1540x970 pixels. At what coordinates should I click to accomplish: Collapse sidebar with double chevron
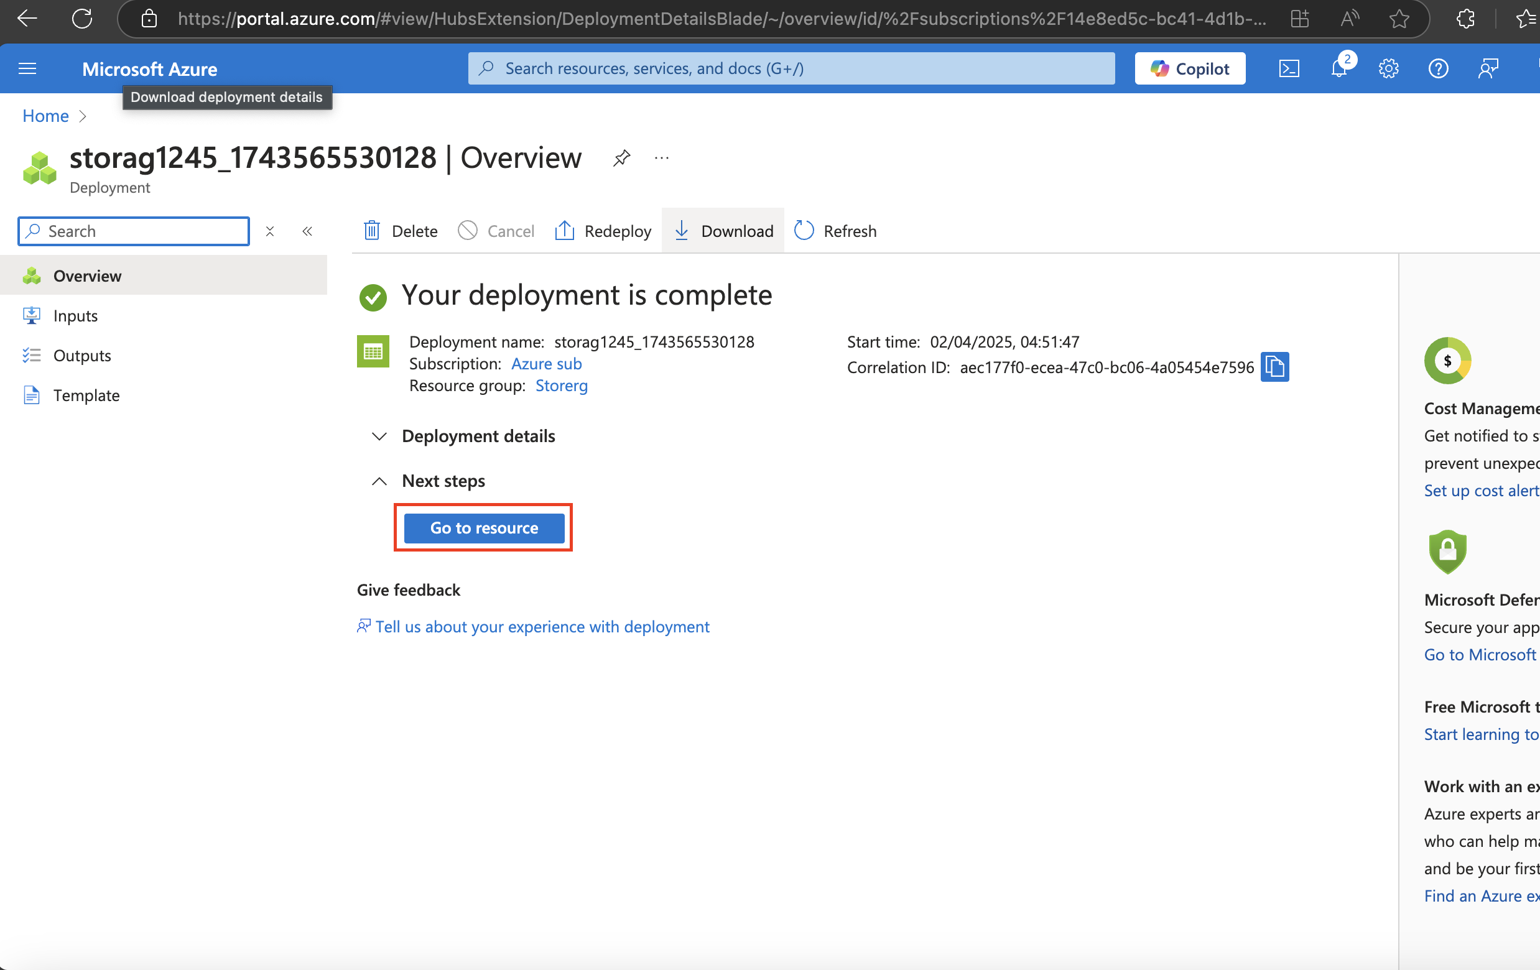308,231
